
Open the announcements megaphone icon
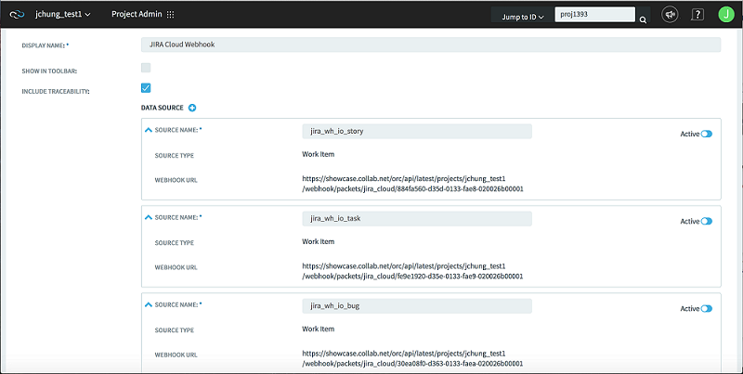coord(670,15)
